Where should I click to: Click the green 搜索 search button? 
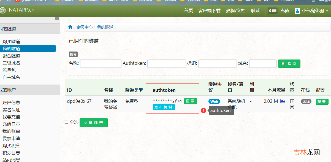[289, 64]
